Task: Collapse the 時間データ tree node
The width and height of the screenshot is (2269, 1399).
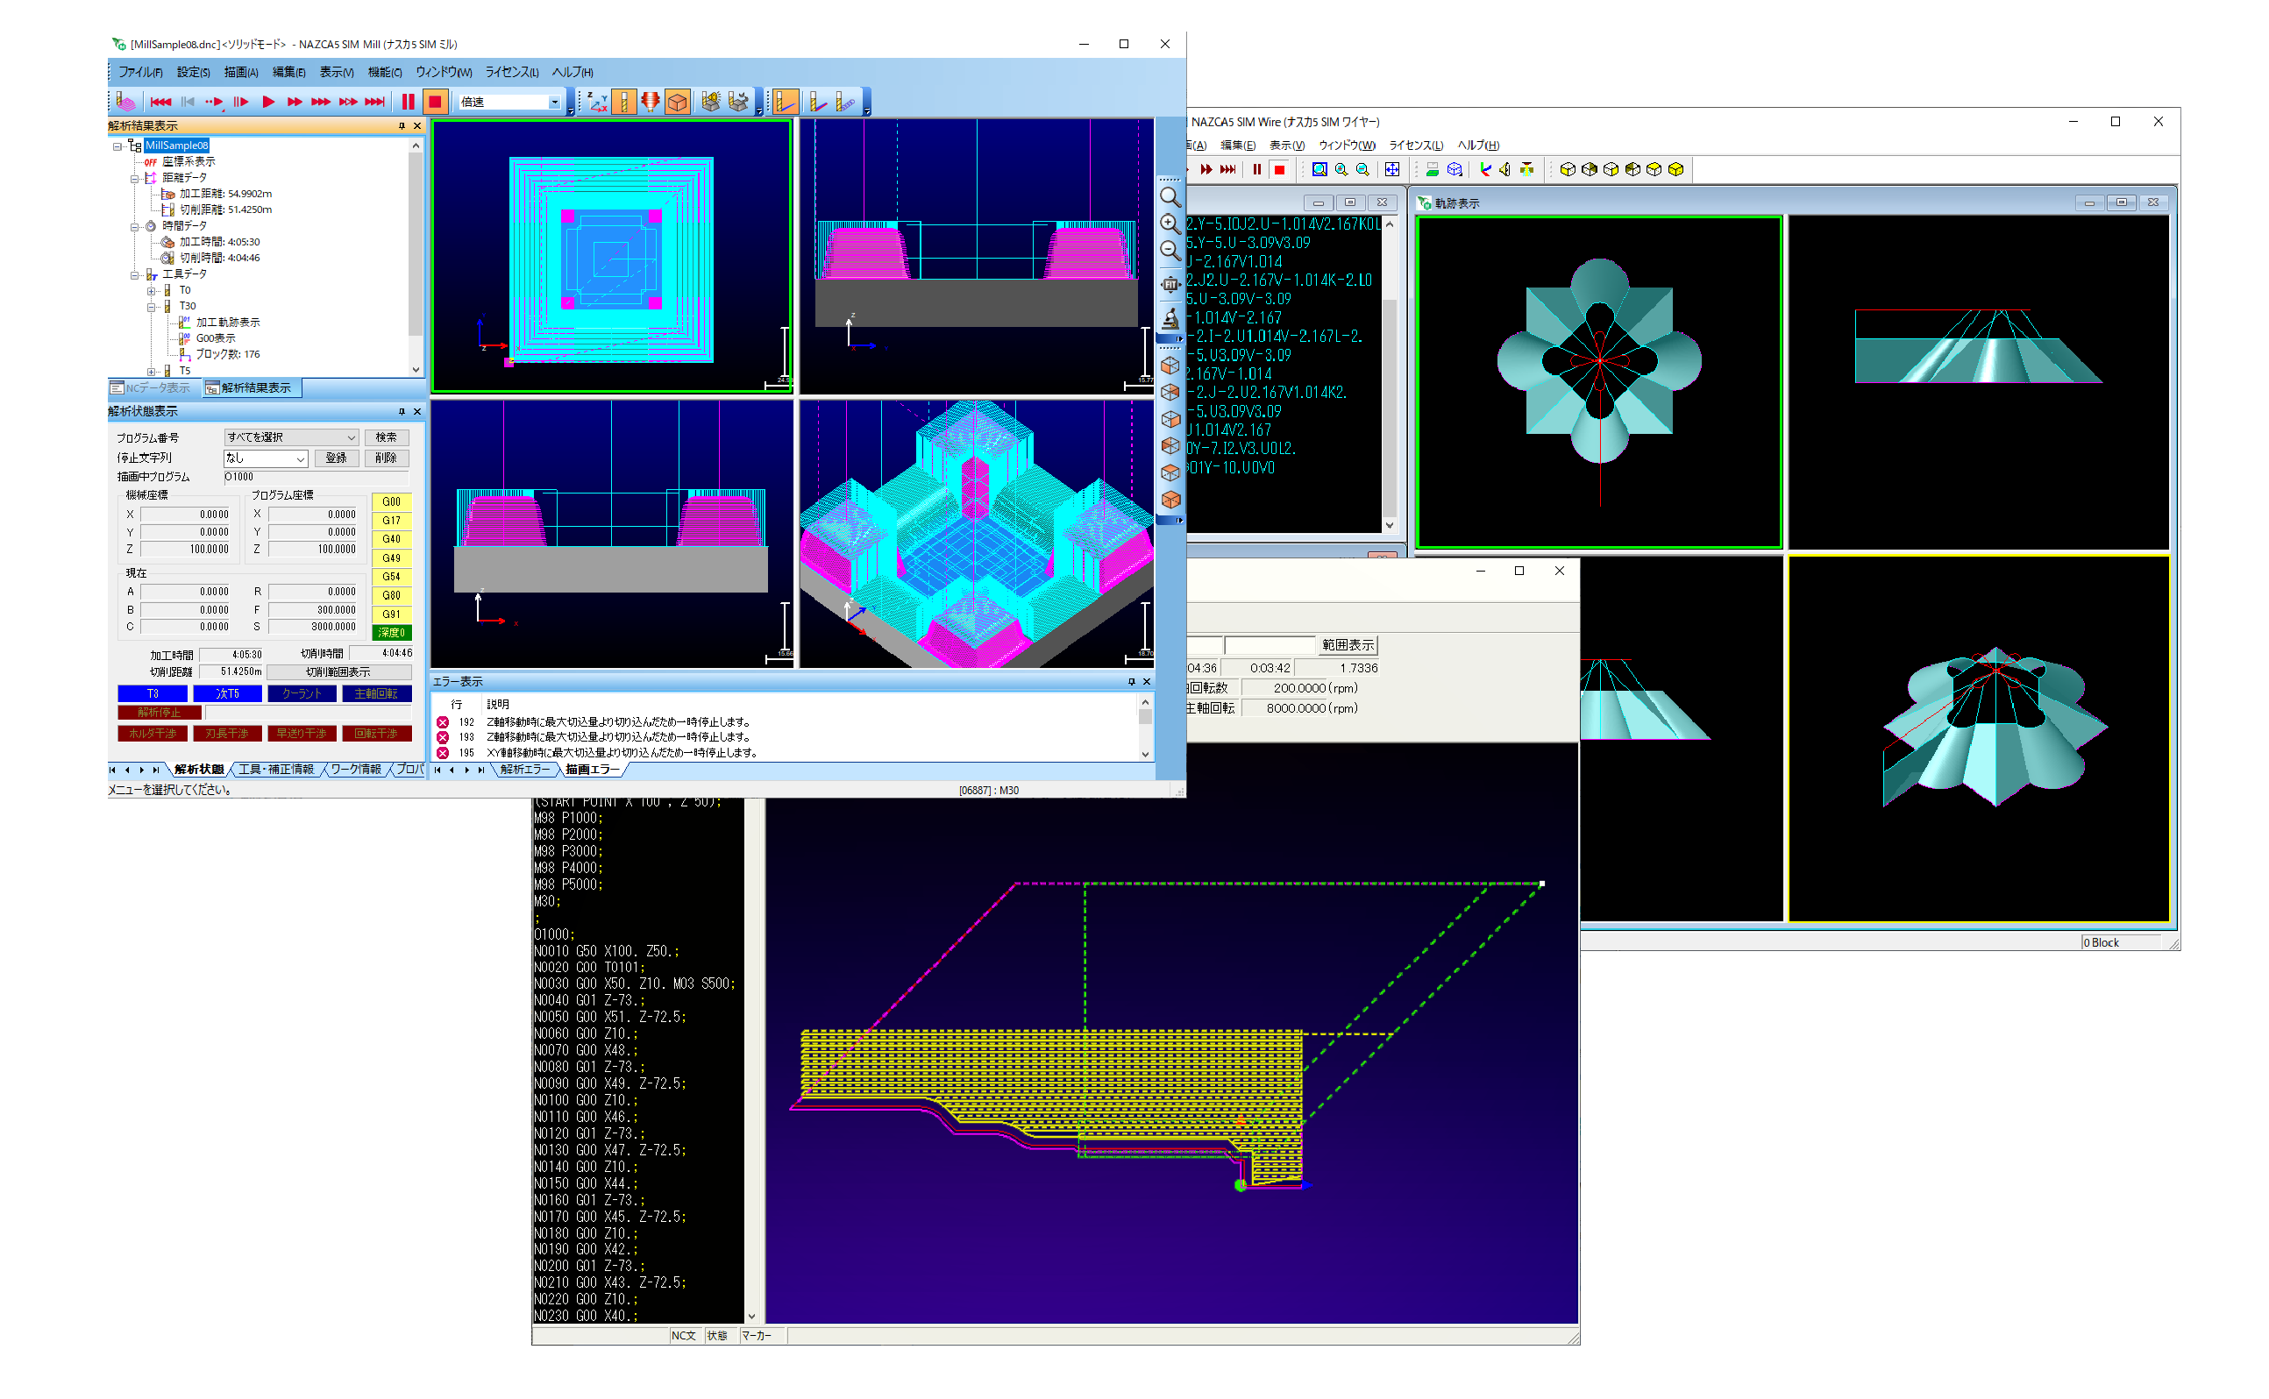Action: [134, 227]
